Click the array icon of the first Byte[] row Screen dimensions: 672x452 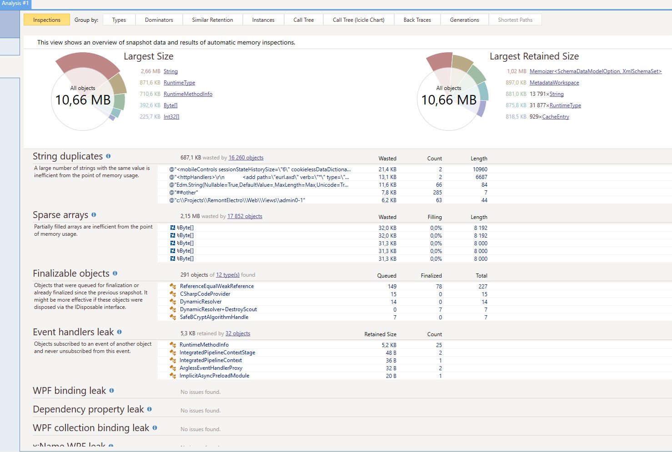173,228
